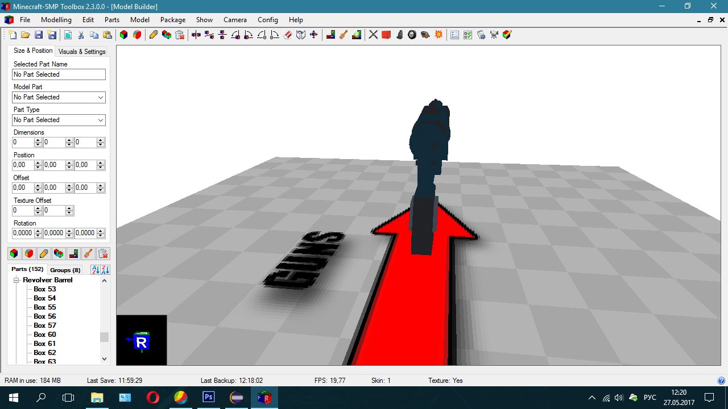The height and width of the screenshot is (409, 728).
Task: Click the 'Last Save: 11:59:29' status text
Action: tap(114, 381)
